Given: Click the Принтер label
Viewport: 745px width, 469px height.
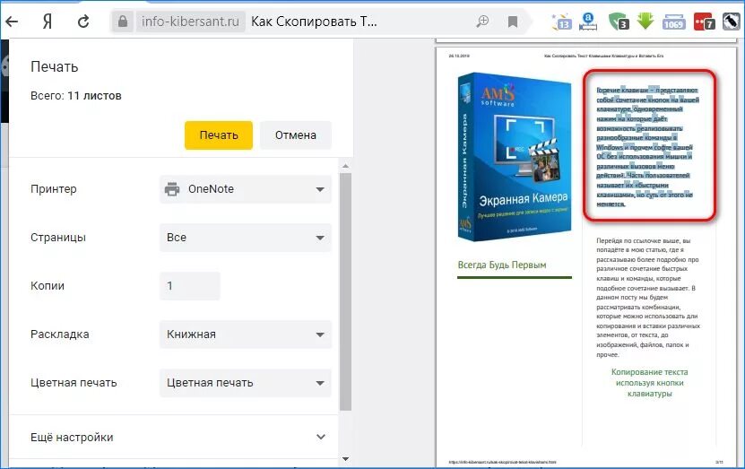Looking at the screenshot, I should (54, 189).
